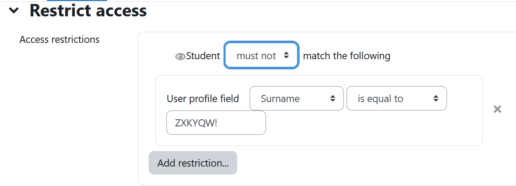Click the User profile field label
Image resolution: width=516 pixels, height=186 pixels.
click(203, 99)
